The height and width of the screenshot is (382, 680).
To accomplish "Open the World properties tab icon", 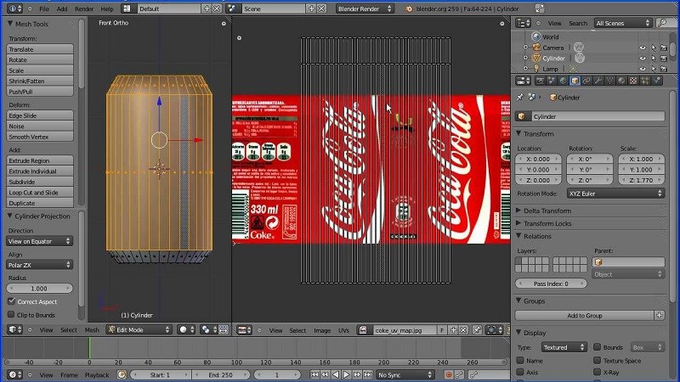I will pos(563,81).
